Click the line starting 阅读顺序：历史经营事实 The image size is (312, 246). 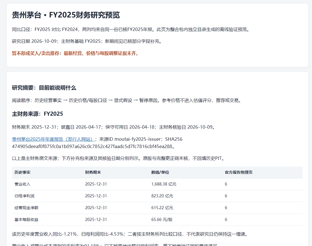[x=127, y=100]
